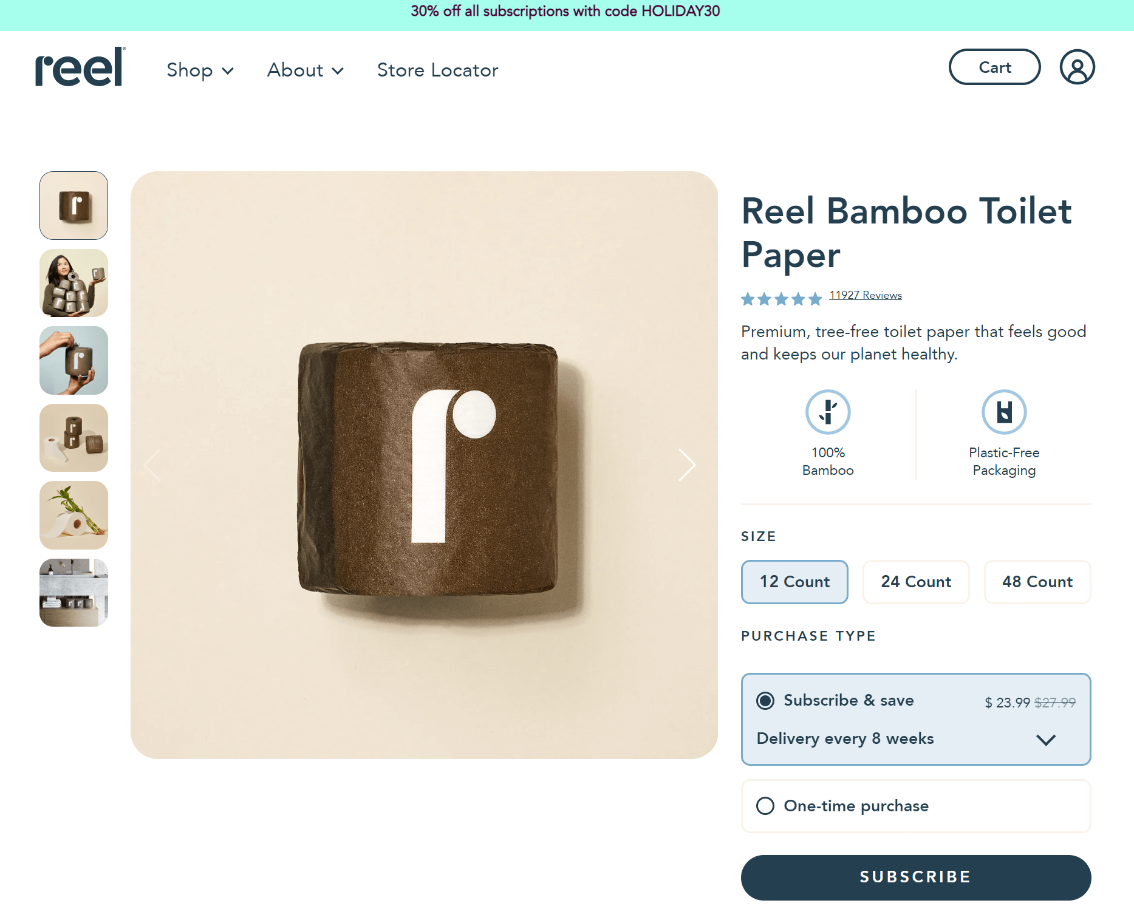Open the account profile icon
The width and height of the screenshot is (1134, 920).
click(x=1076, y=67)
